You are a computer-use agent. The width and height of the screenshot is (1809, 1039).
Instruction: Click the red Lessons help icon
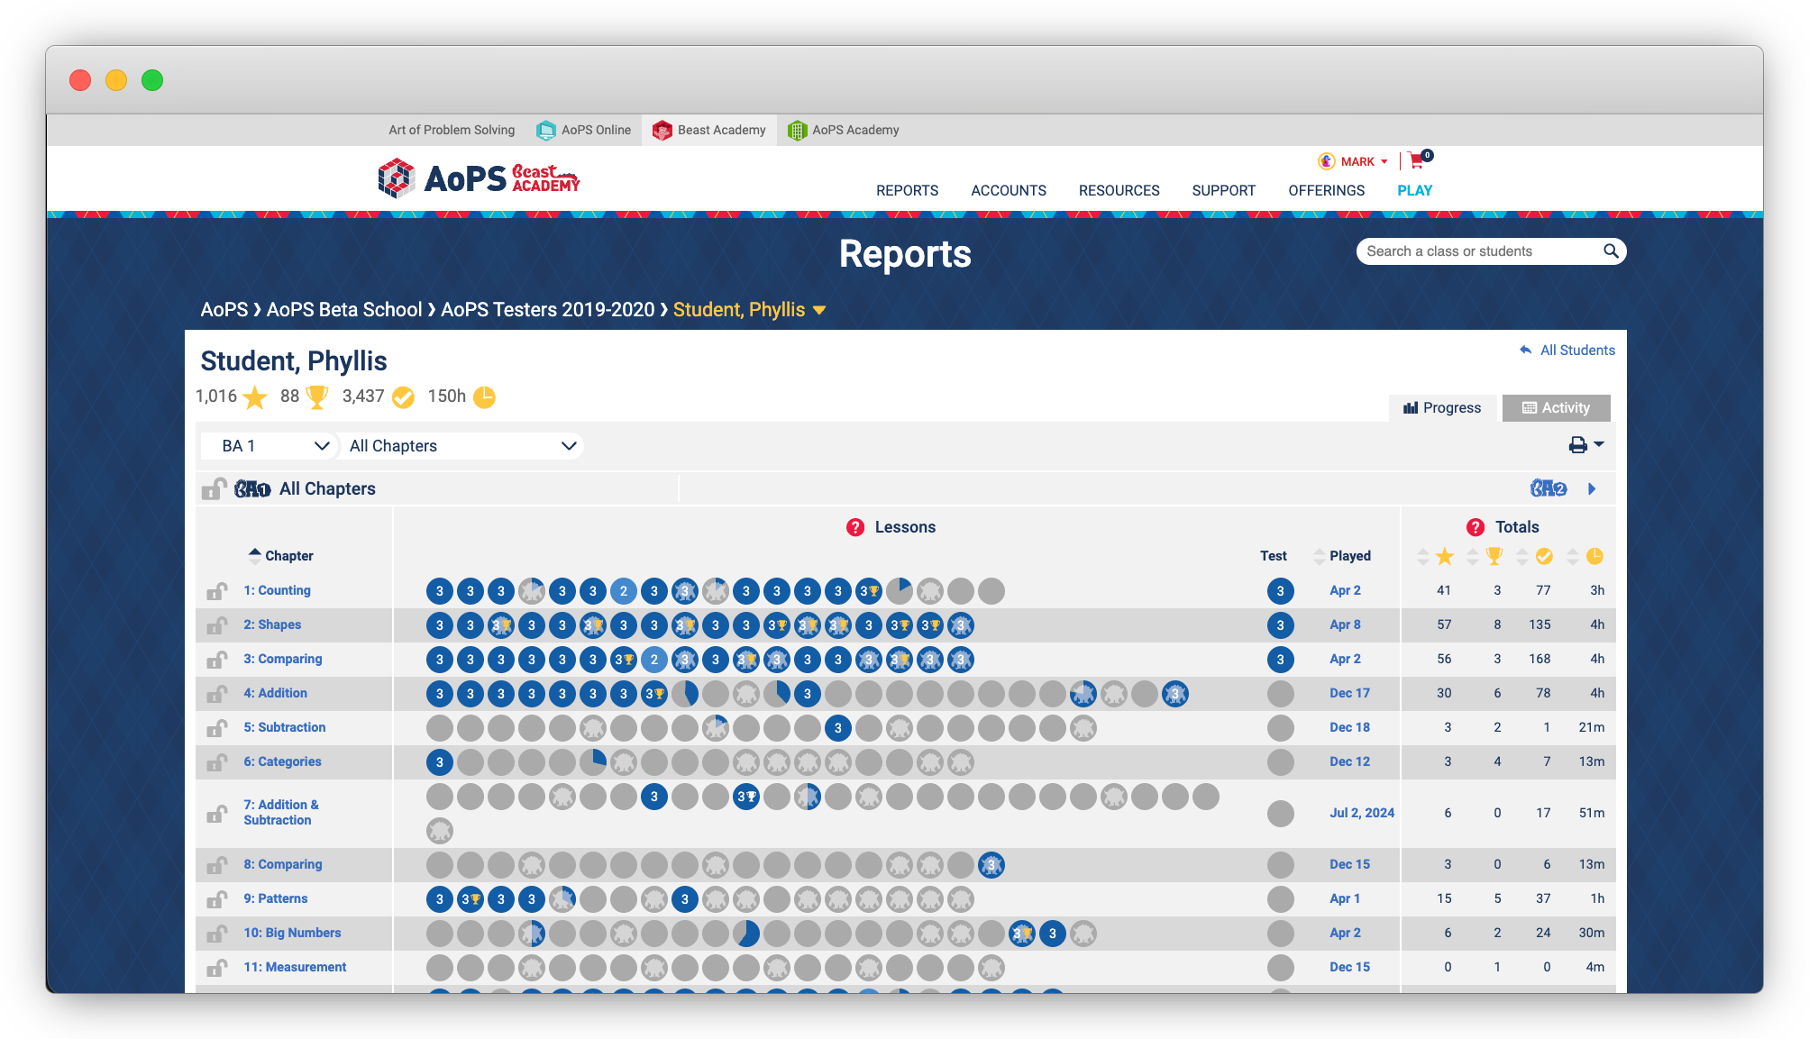point(855,527)
